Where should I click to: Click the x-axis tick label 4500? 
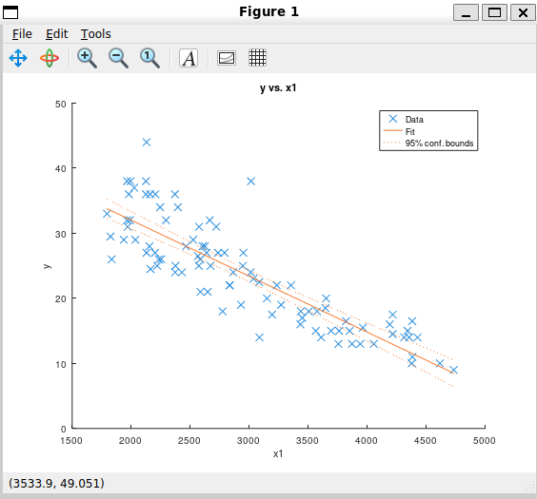click(x=426, y=441)
